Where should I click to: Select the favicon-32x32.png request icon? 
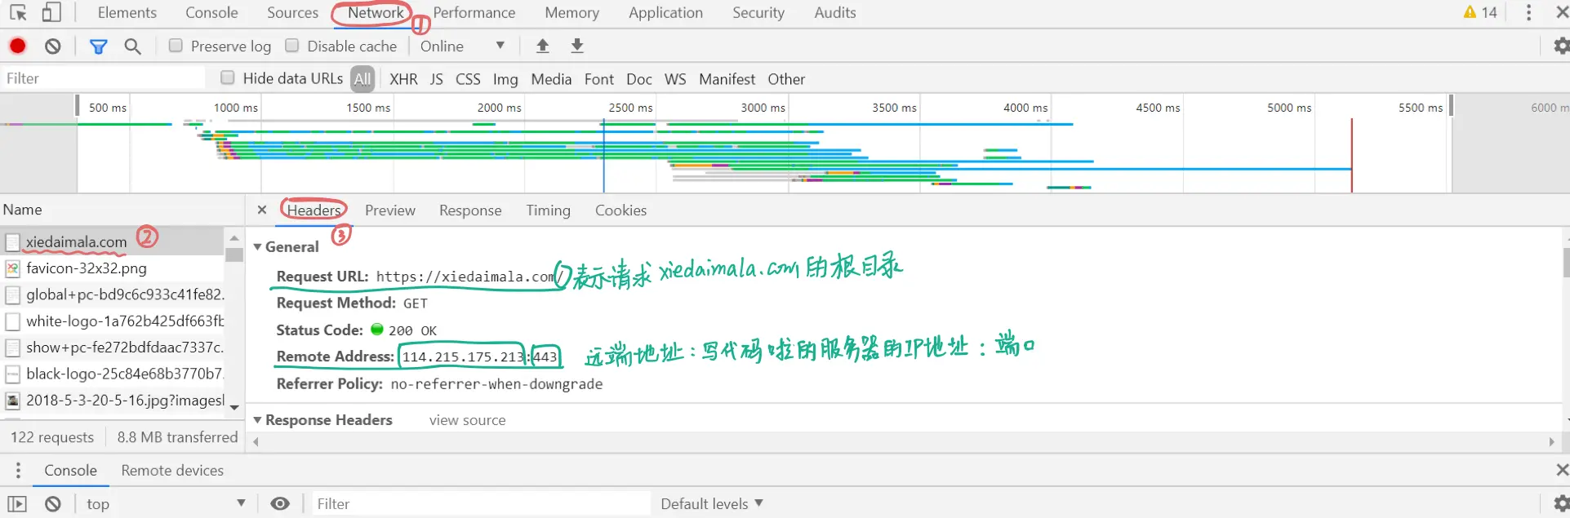coord(12,268)
